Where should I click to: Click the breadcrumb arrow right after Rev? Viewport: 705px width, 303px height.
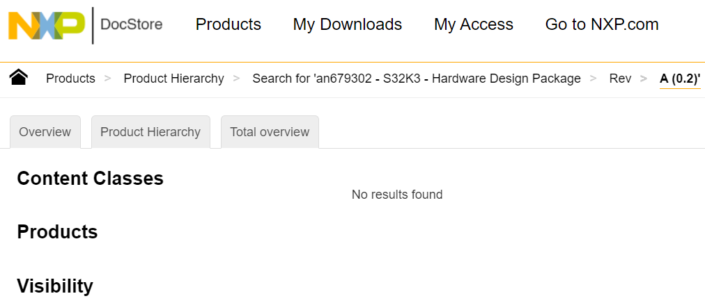646,79
